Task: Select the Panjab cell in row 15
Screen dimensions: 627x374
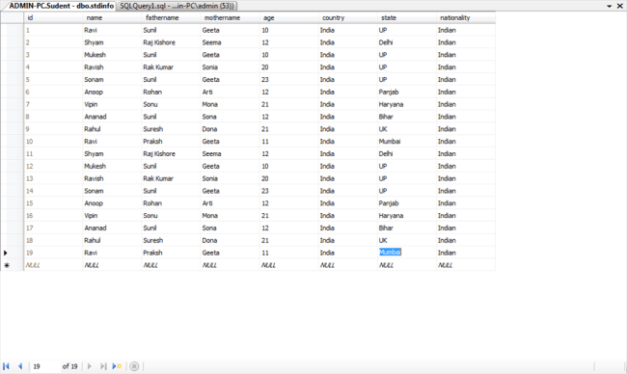Action: coord(407,203)
